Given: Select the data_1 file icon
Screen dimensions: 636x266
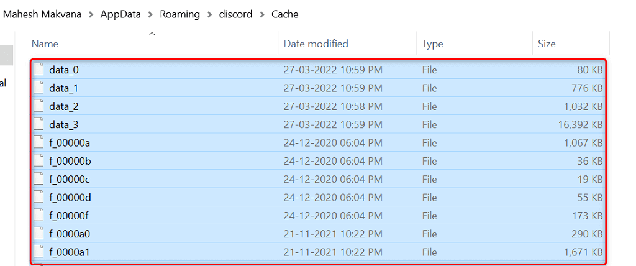Looking at the screenshot, I should pyautogui.click(x=39, y=88).
